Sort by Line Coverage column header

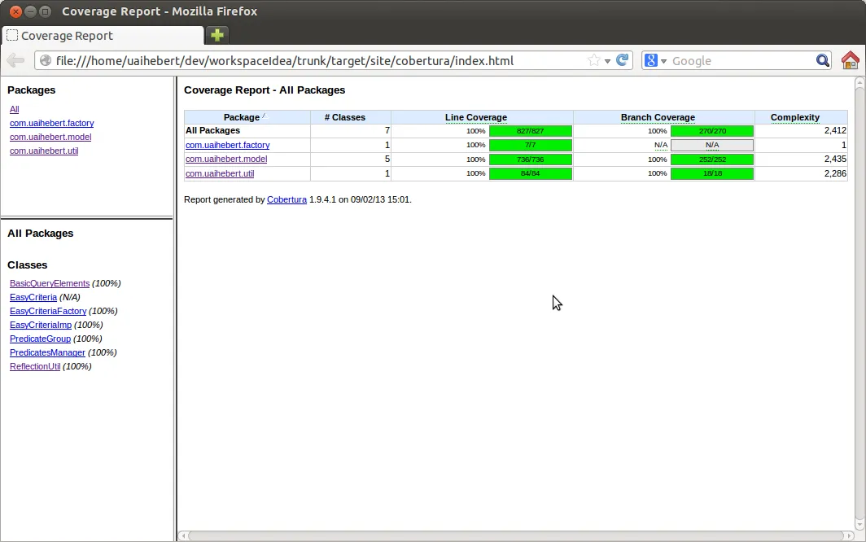(x=482, y=117)
